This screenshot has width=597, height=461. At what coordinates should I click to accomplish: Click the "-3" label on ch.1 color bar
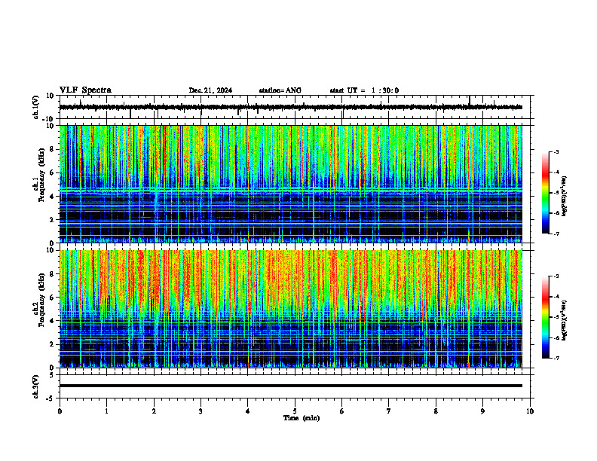click(556, 151)
